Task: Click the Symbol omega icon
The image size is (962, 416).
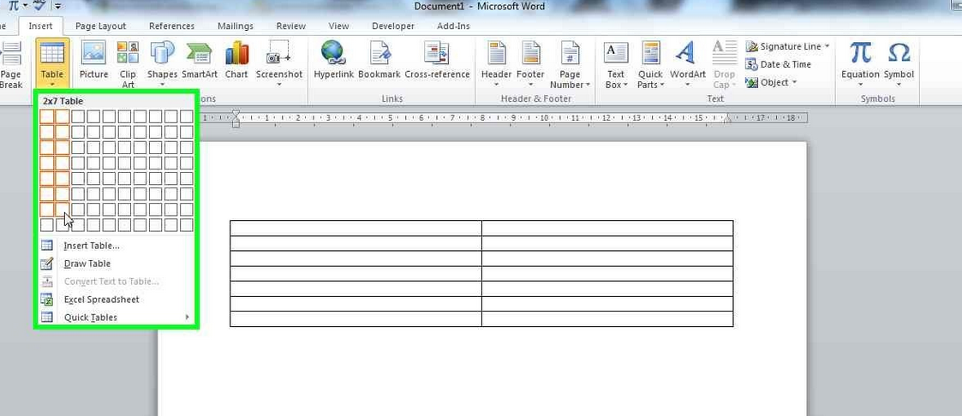Action: pyautogui.click(x=899, y=55)
